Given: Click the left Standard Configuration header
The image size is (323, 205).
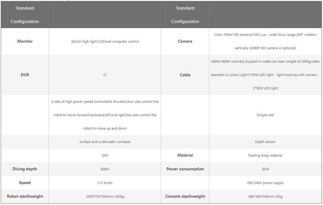Looking at the screenshot, I should point(24,15).
